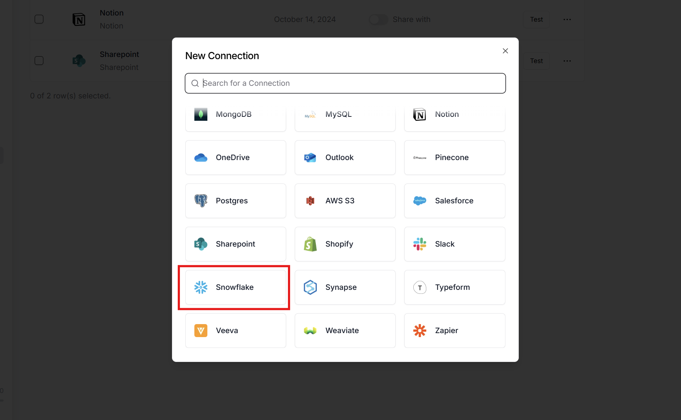
Task: Click the October 14, 2024 date cell
Action: [305, 19]
